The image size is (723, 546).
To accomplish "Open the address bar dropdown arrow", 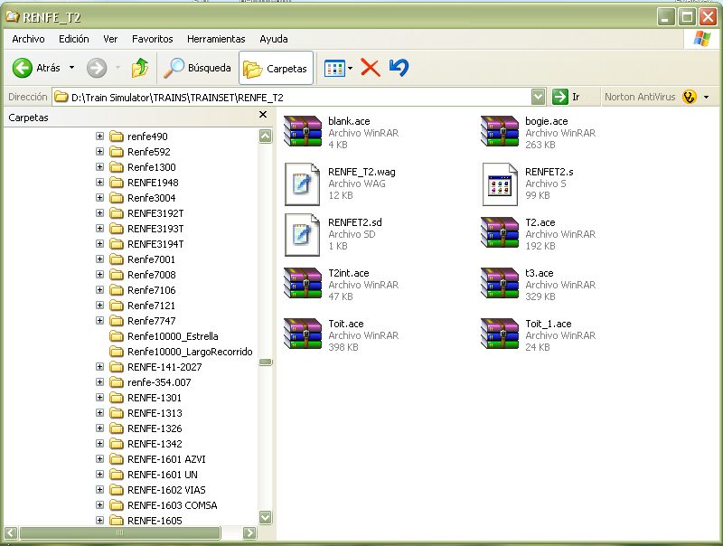I will point(539,97).
